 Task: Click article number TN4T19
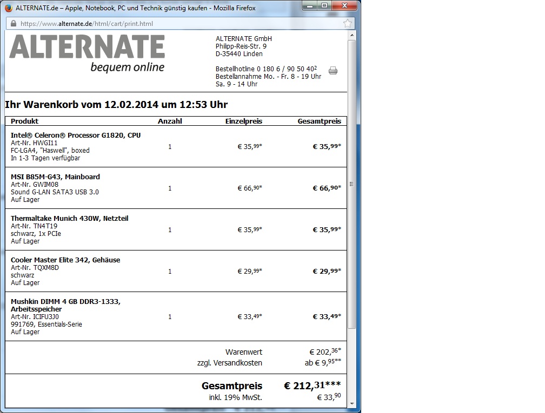(34, 226)
